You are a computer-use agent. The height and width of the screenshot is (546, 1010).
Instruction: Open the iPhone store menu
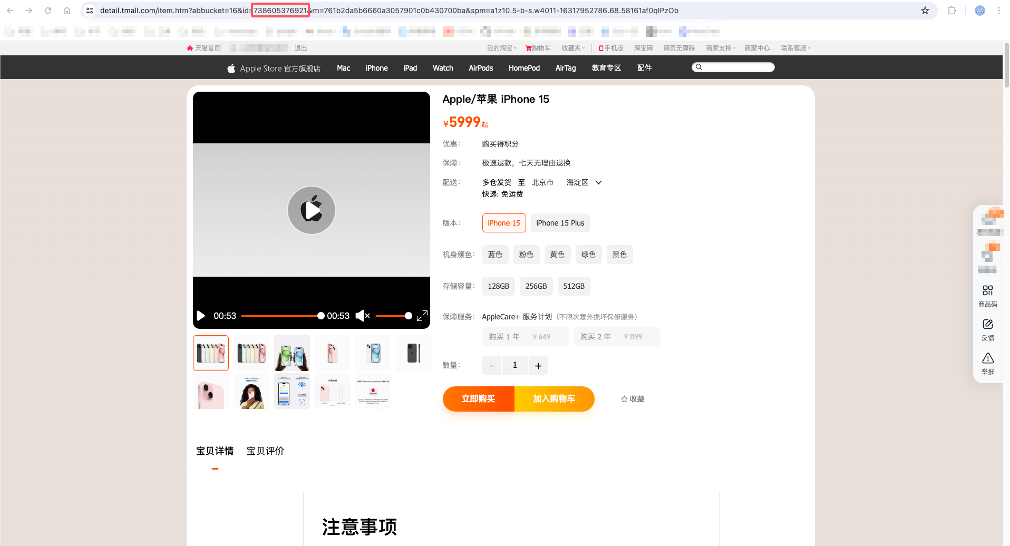tap(377, 68)
